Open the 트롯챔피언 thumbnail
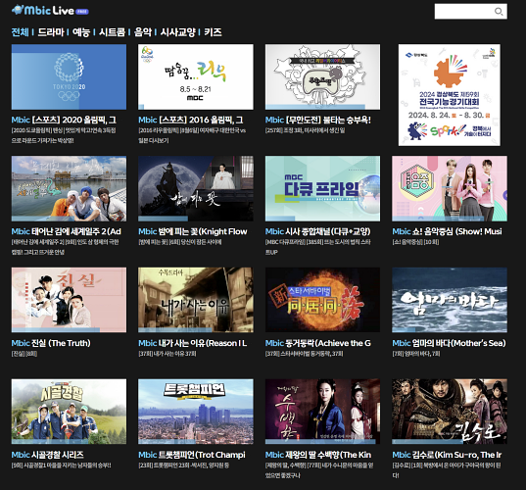 196,412
